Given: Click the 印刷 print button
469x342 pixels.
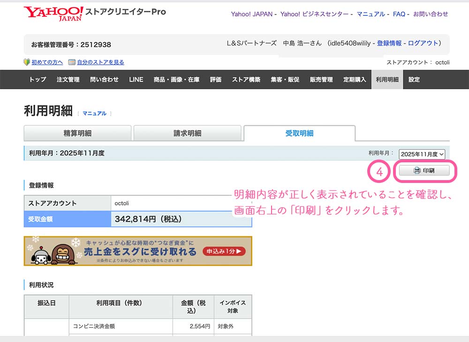Looking at the screenshot, I should click(424, 171).
